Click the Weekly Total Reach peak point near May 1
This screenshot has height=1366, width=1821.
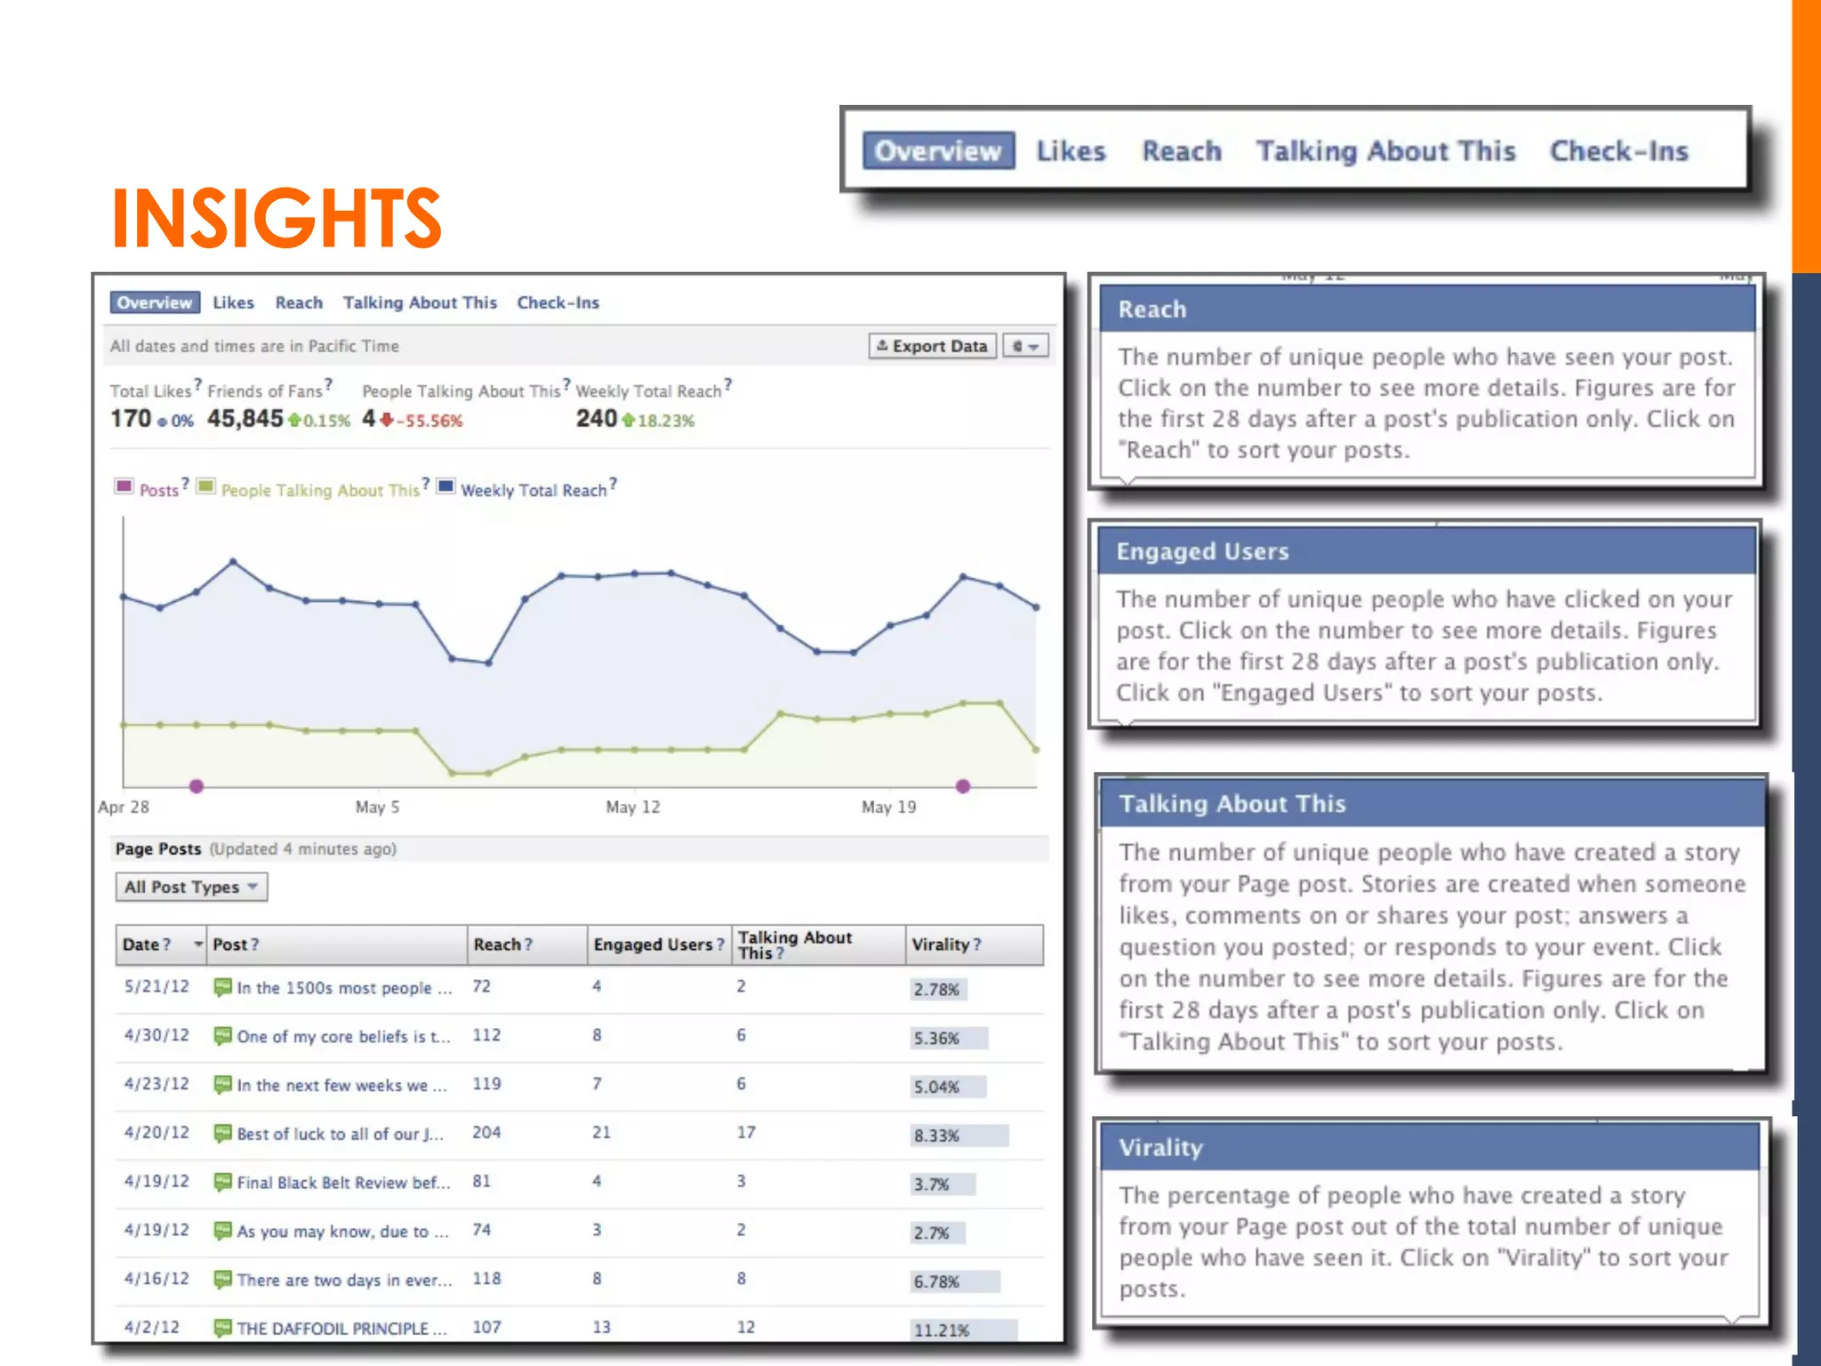click(233, 561)
